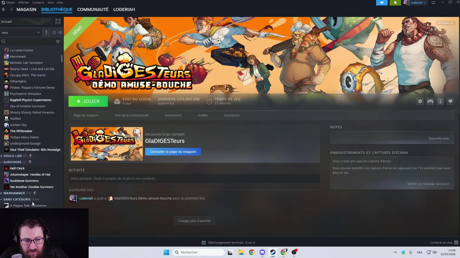
Task: Select Soulstone Survivors in library list
Action: 24,181
